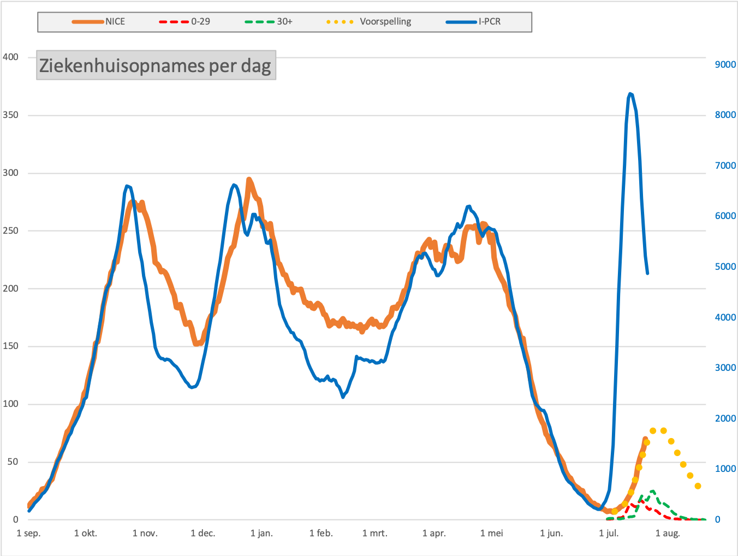Click the left axis label 300

10,173
